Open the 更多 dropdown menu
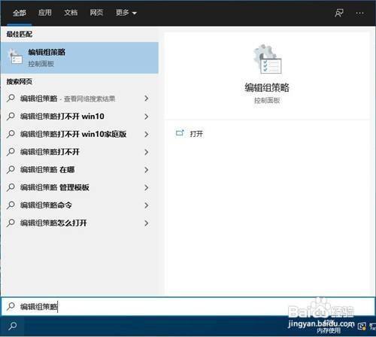This screenshot has width=376, height=337. point(126,13)
